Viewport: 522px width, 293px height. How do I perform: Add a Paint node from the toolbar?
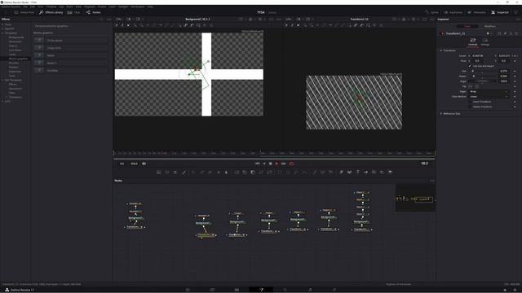pyautogui.click(x=184, y=172)
